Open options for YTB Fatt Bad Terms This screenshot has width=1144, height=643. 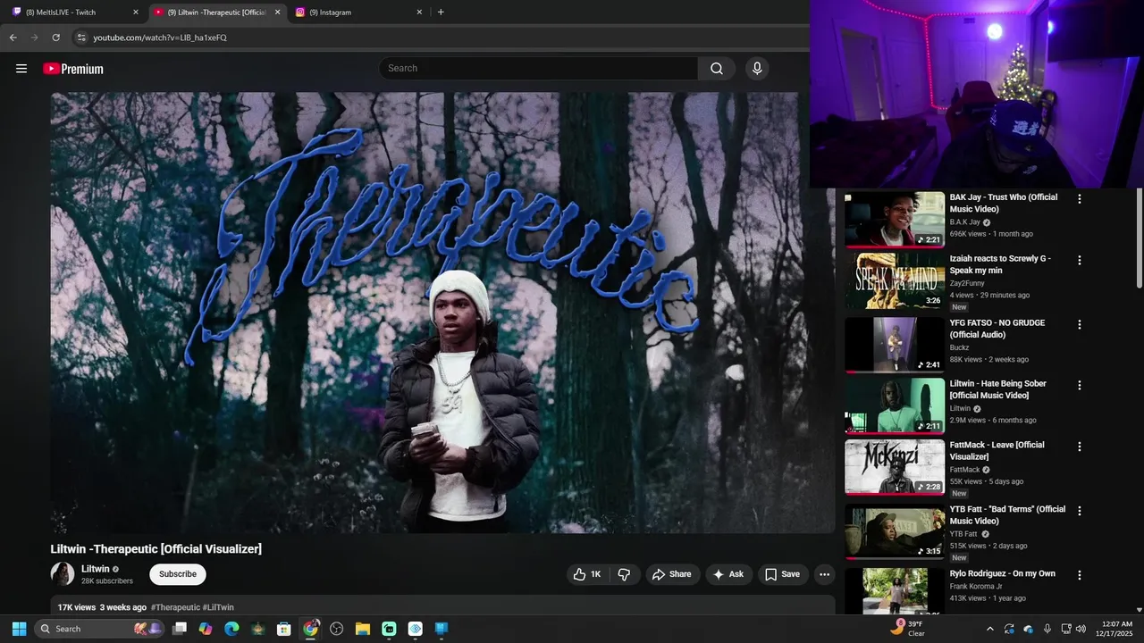tap(1080, 511)
